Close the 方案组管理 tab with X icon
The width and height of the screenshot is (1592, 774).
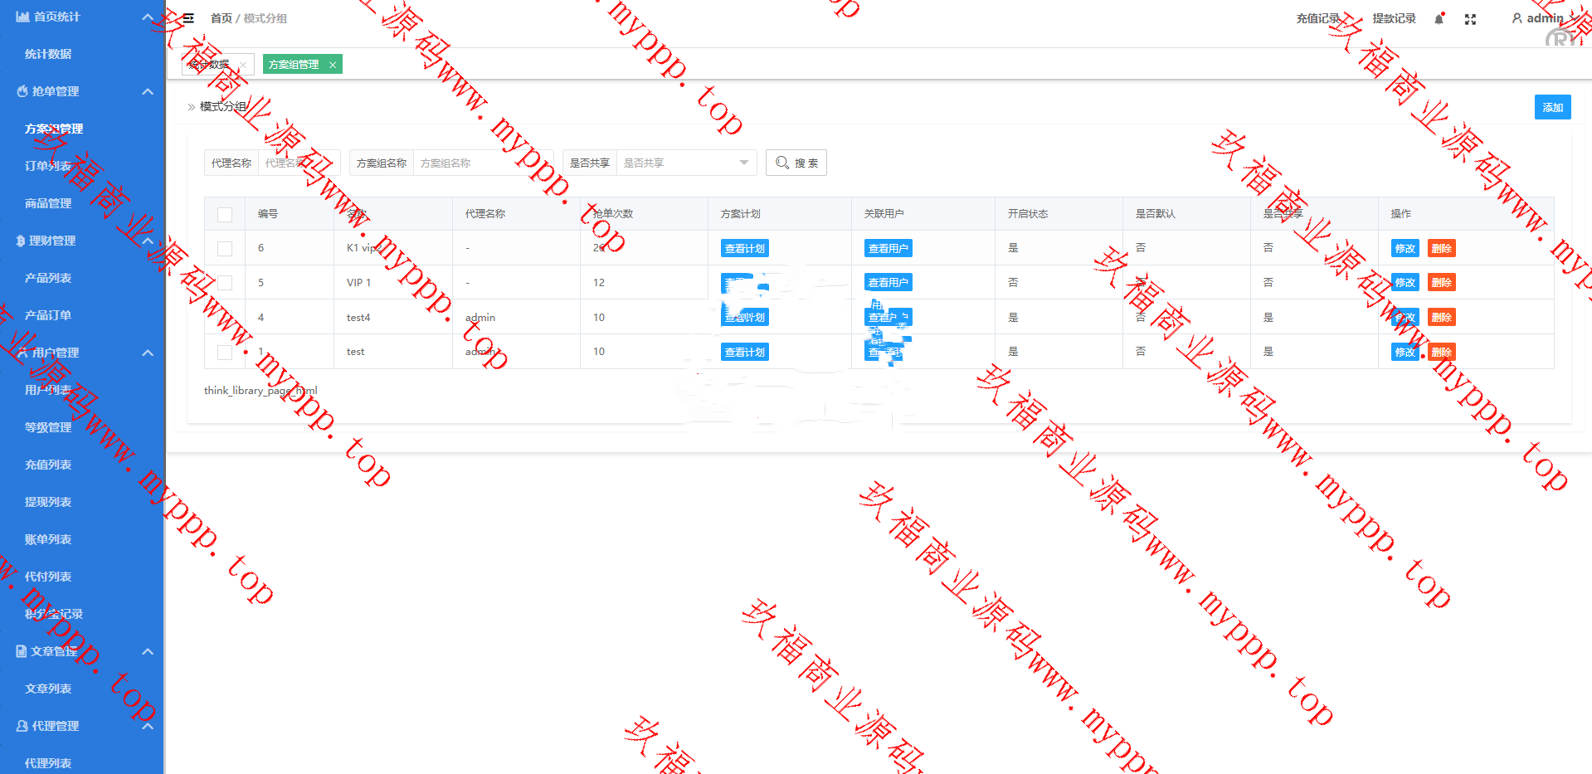coord(333,65)
